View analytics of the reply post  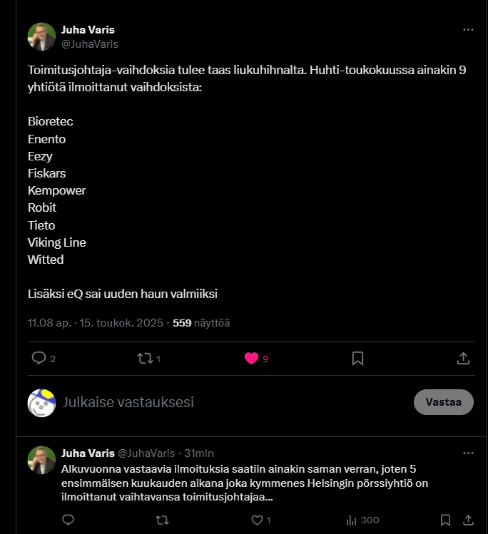(351, 520)
